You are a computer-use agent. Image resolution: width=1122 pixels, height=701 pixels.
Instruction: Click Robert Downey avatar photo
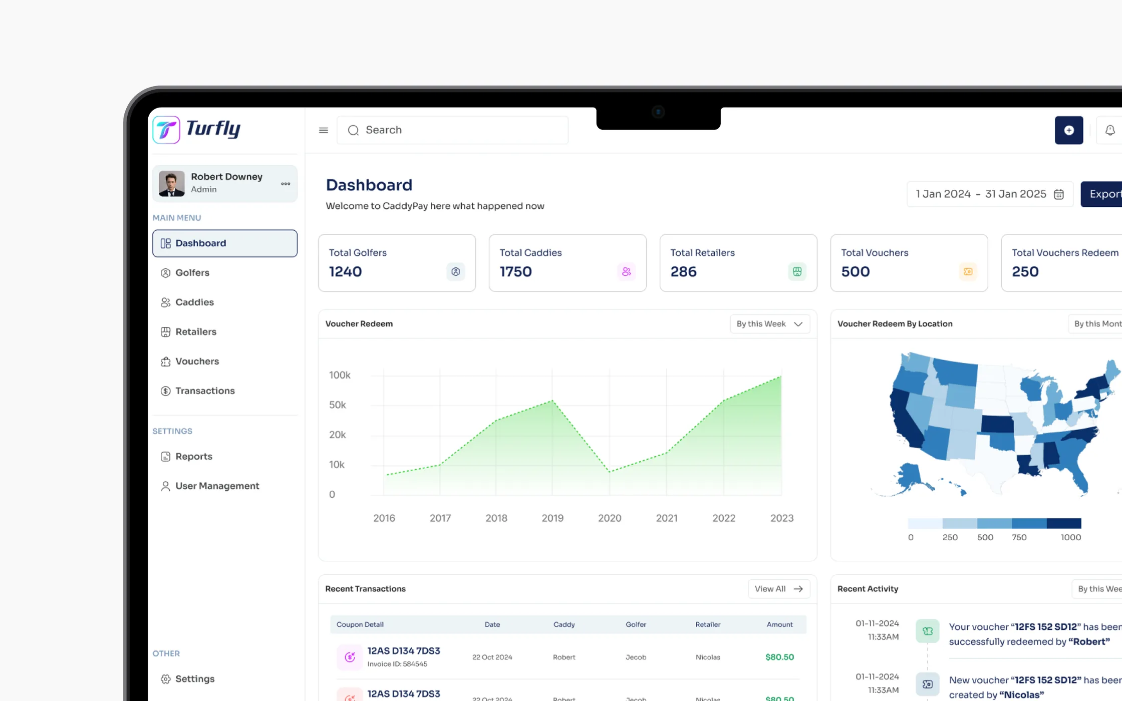[171, 184]
